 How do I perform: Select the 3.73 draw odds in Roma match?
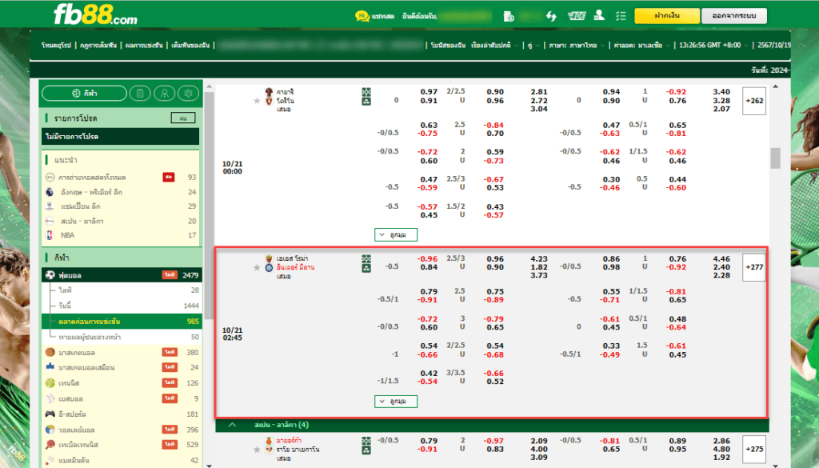click(539, 275)
